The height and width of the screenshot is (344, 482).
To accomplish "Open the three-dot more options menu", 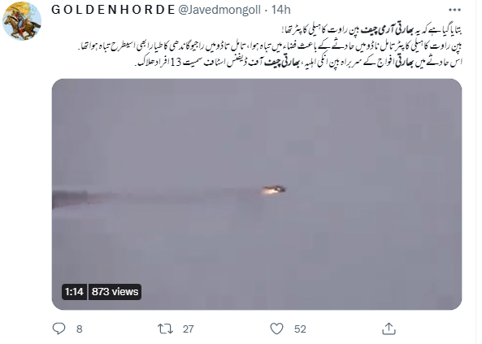I will point(454,10).
